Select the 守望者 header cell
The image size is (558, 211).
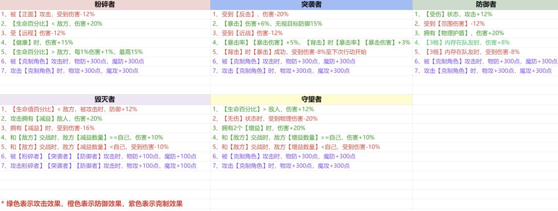pyautogui.click(x=312, y=100)
